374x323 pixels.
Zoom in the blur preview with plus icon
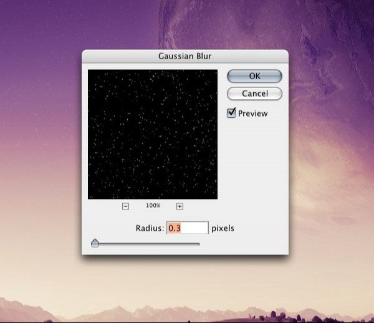pos(180,206)
